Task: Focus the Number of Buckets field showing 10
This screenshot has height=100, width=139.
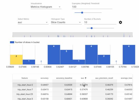Action: pos(100,22)
